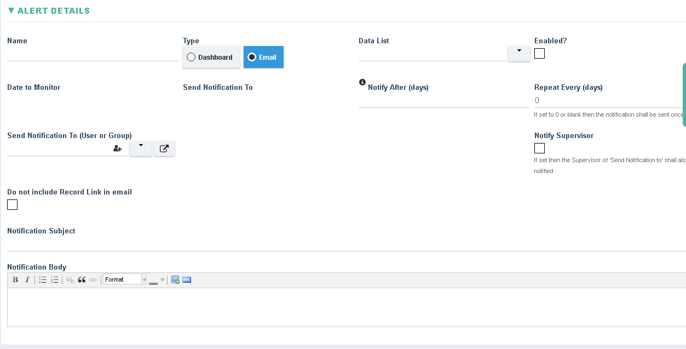This screenshot has height=349, width=686.
Task: Collapse the Alert Details section
Action: point(11,11)
